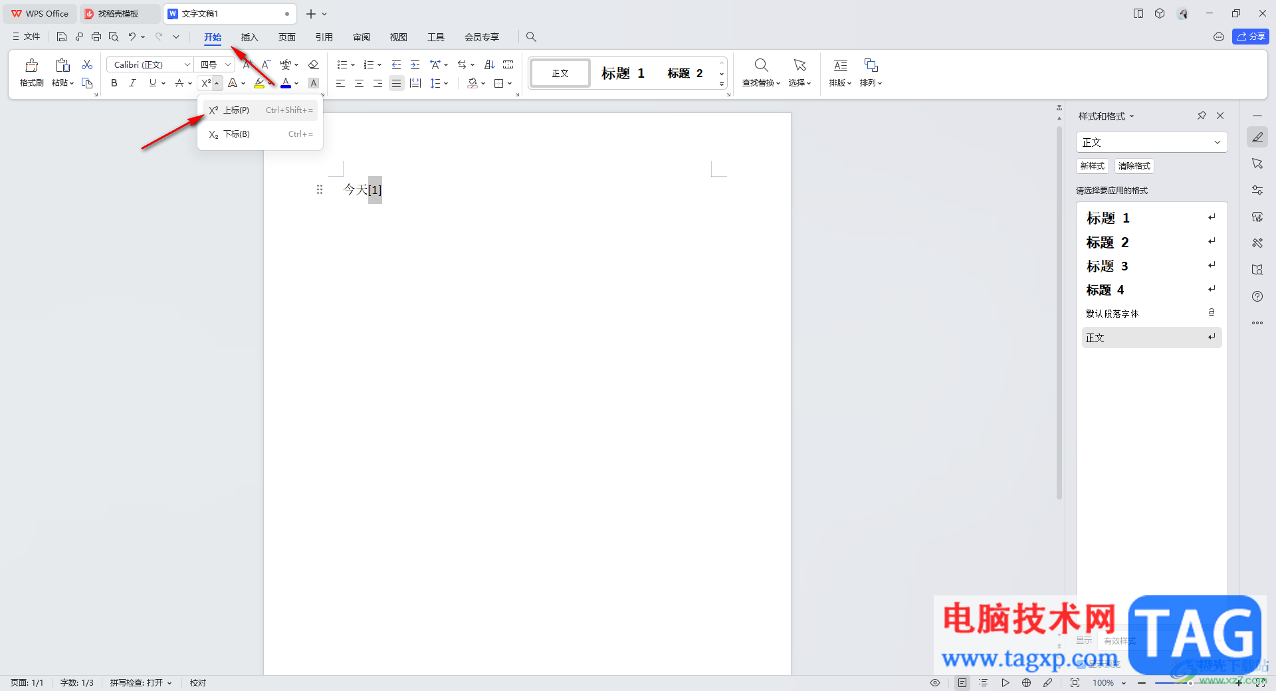Toggle Bold formatting
The height and width of the screenshot is (691, 1276).
(x=114, y=83)
